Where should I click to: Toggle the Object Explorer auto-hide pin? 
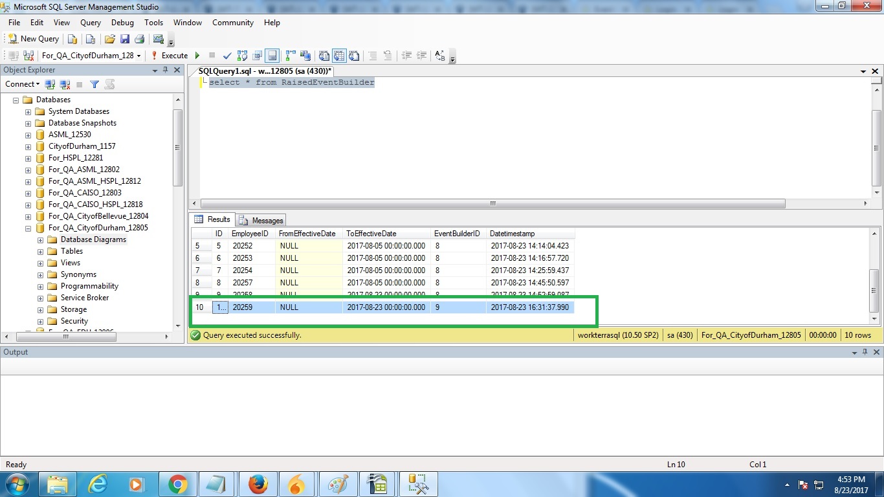pos(166,70)
